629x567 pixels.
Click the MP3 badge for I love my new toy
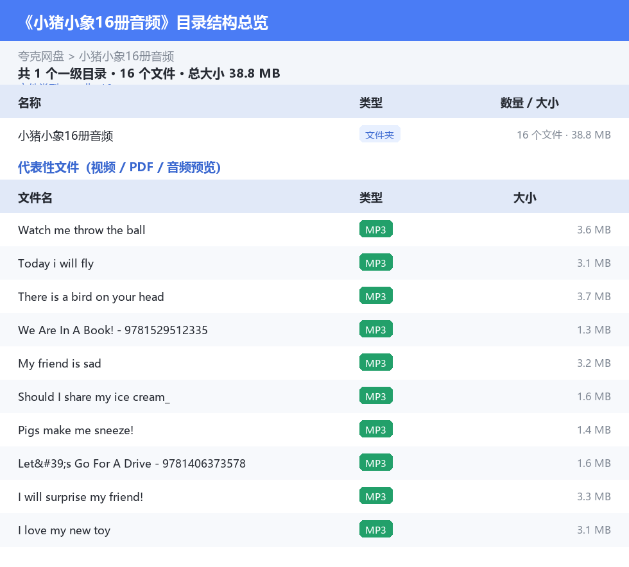[376, 529]
